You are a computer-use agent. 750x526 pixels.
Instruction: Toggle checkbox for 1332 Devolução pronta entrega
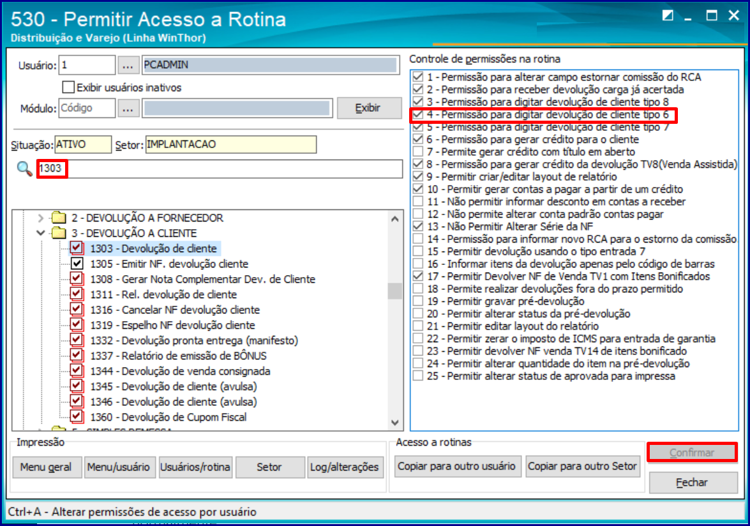point(77,340)
